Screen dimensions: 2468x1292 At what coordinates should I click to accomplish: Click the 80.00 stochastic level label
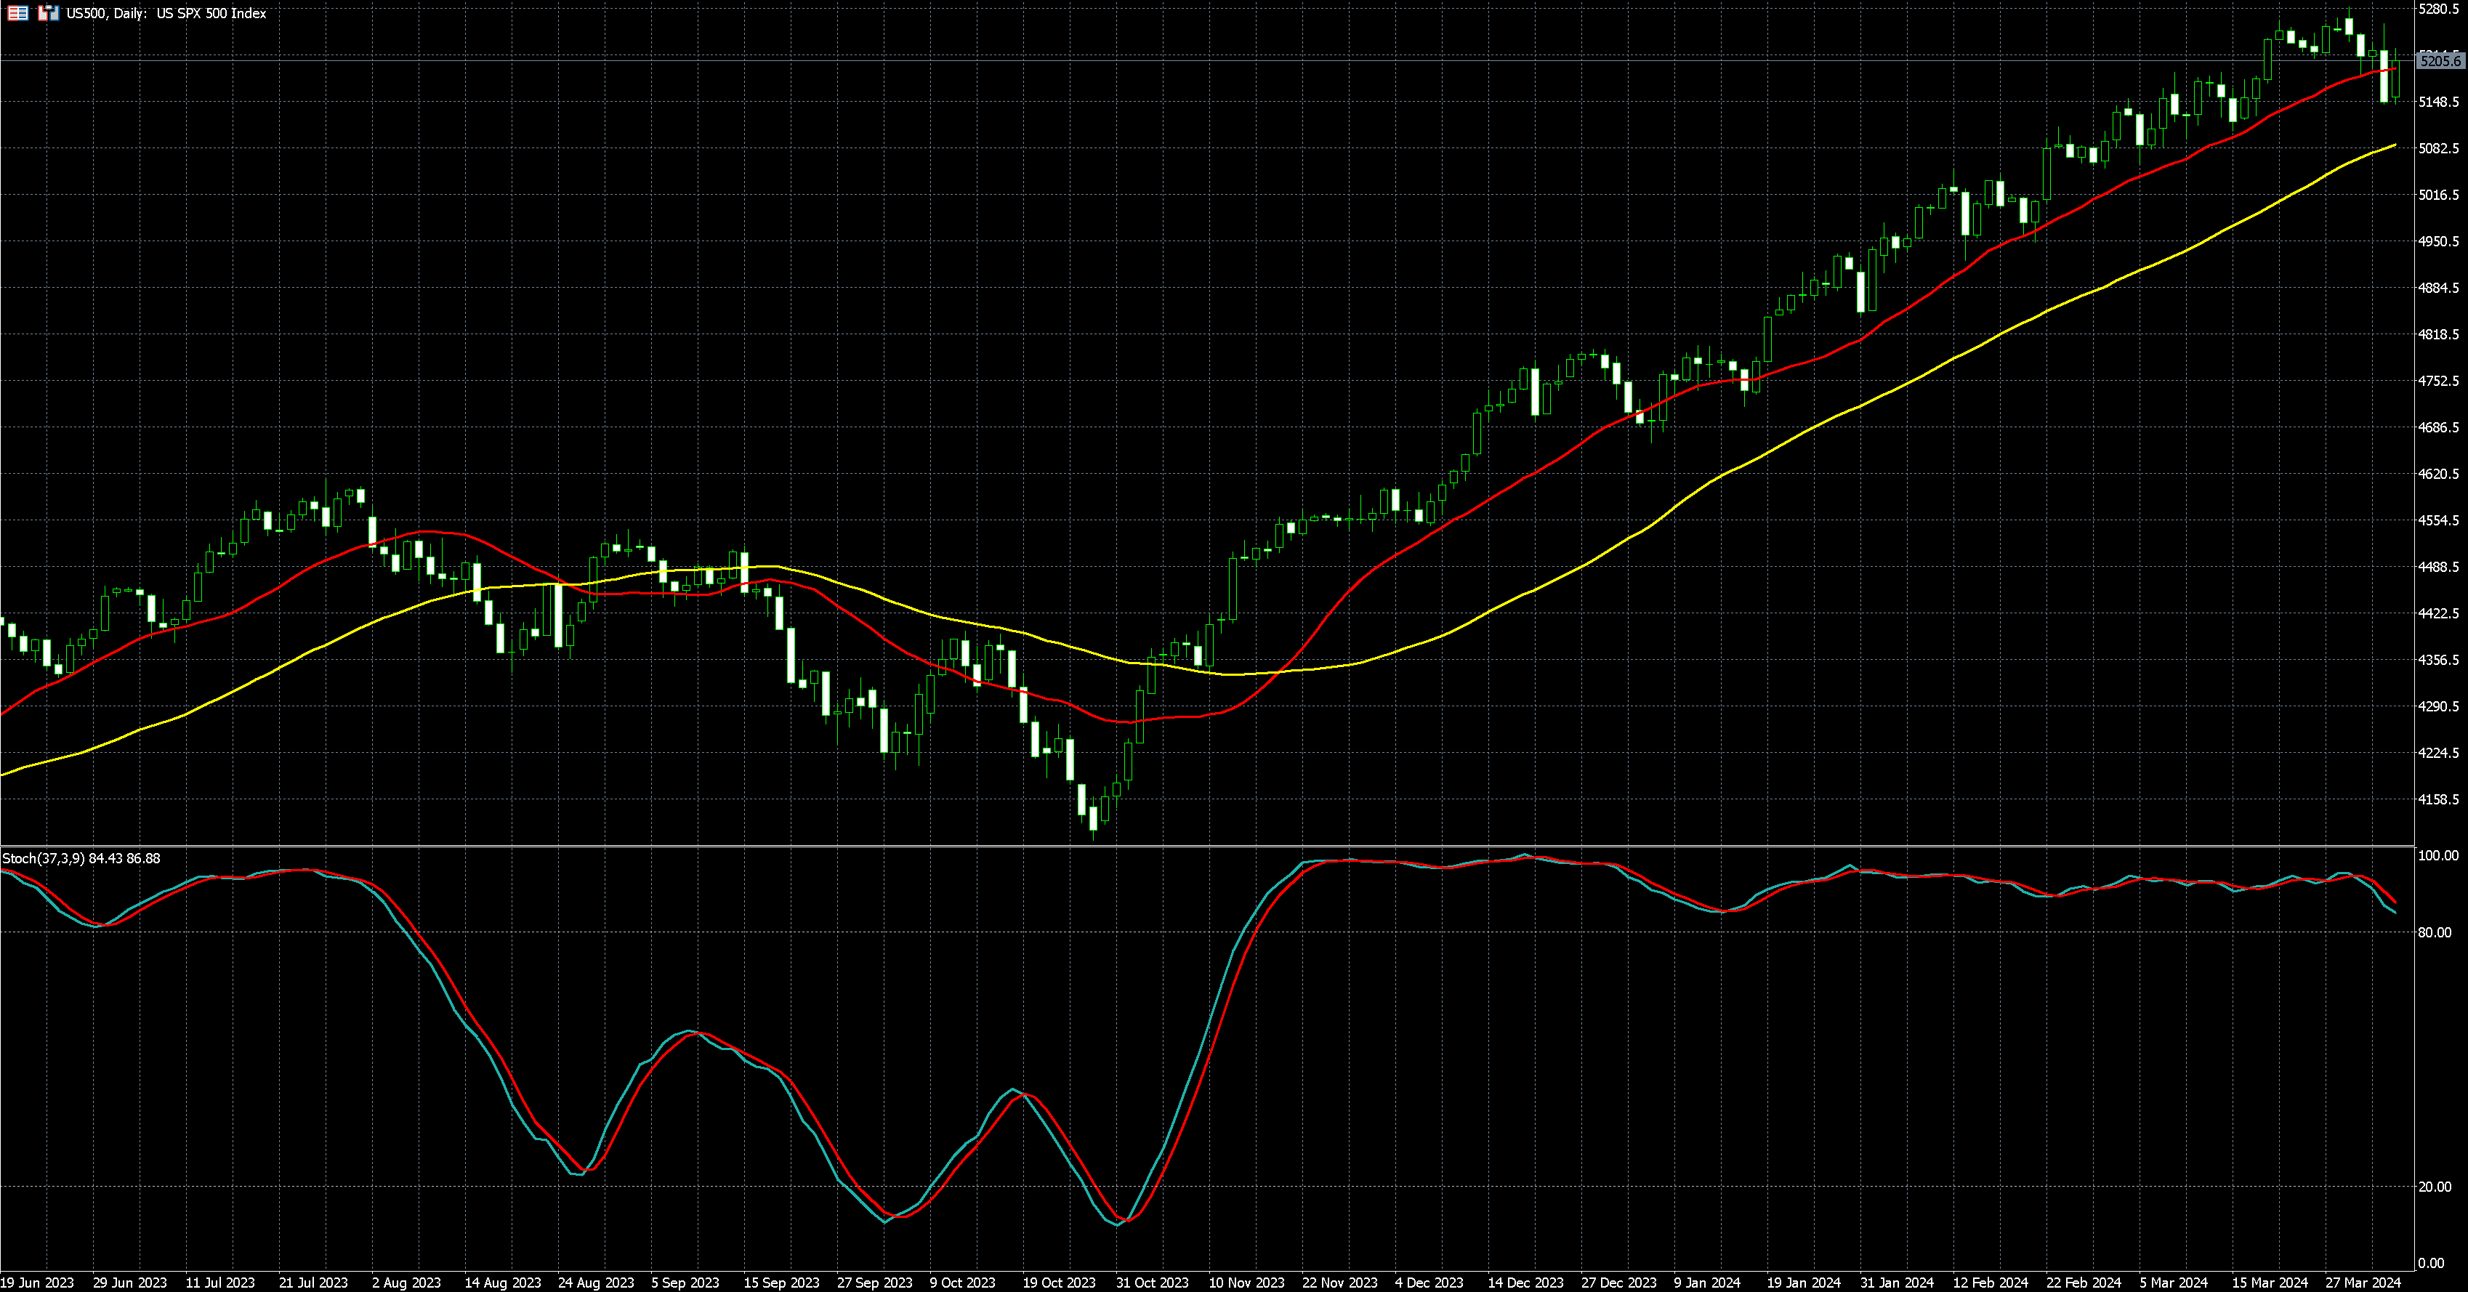click(x=2435, y=932)
